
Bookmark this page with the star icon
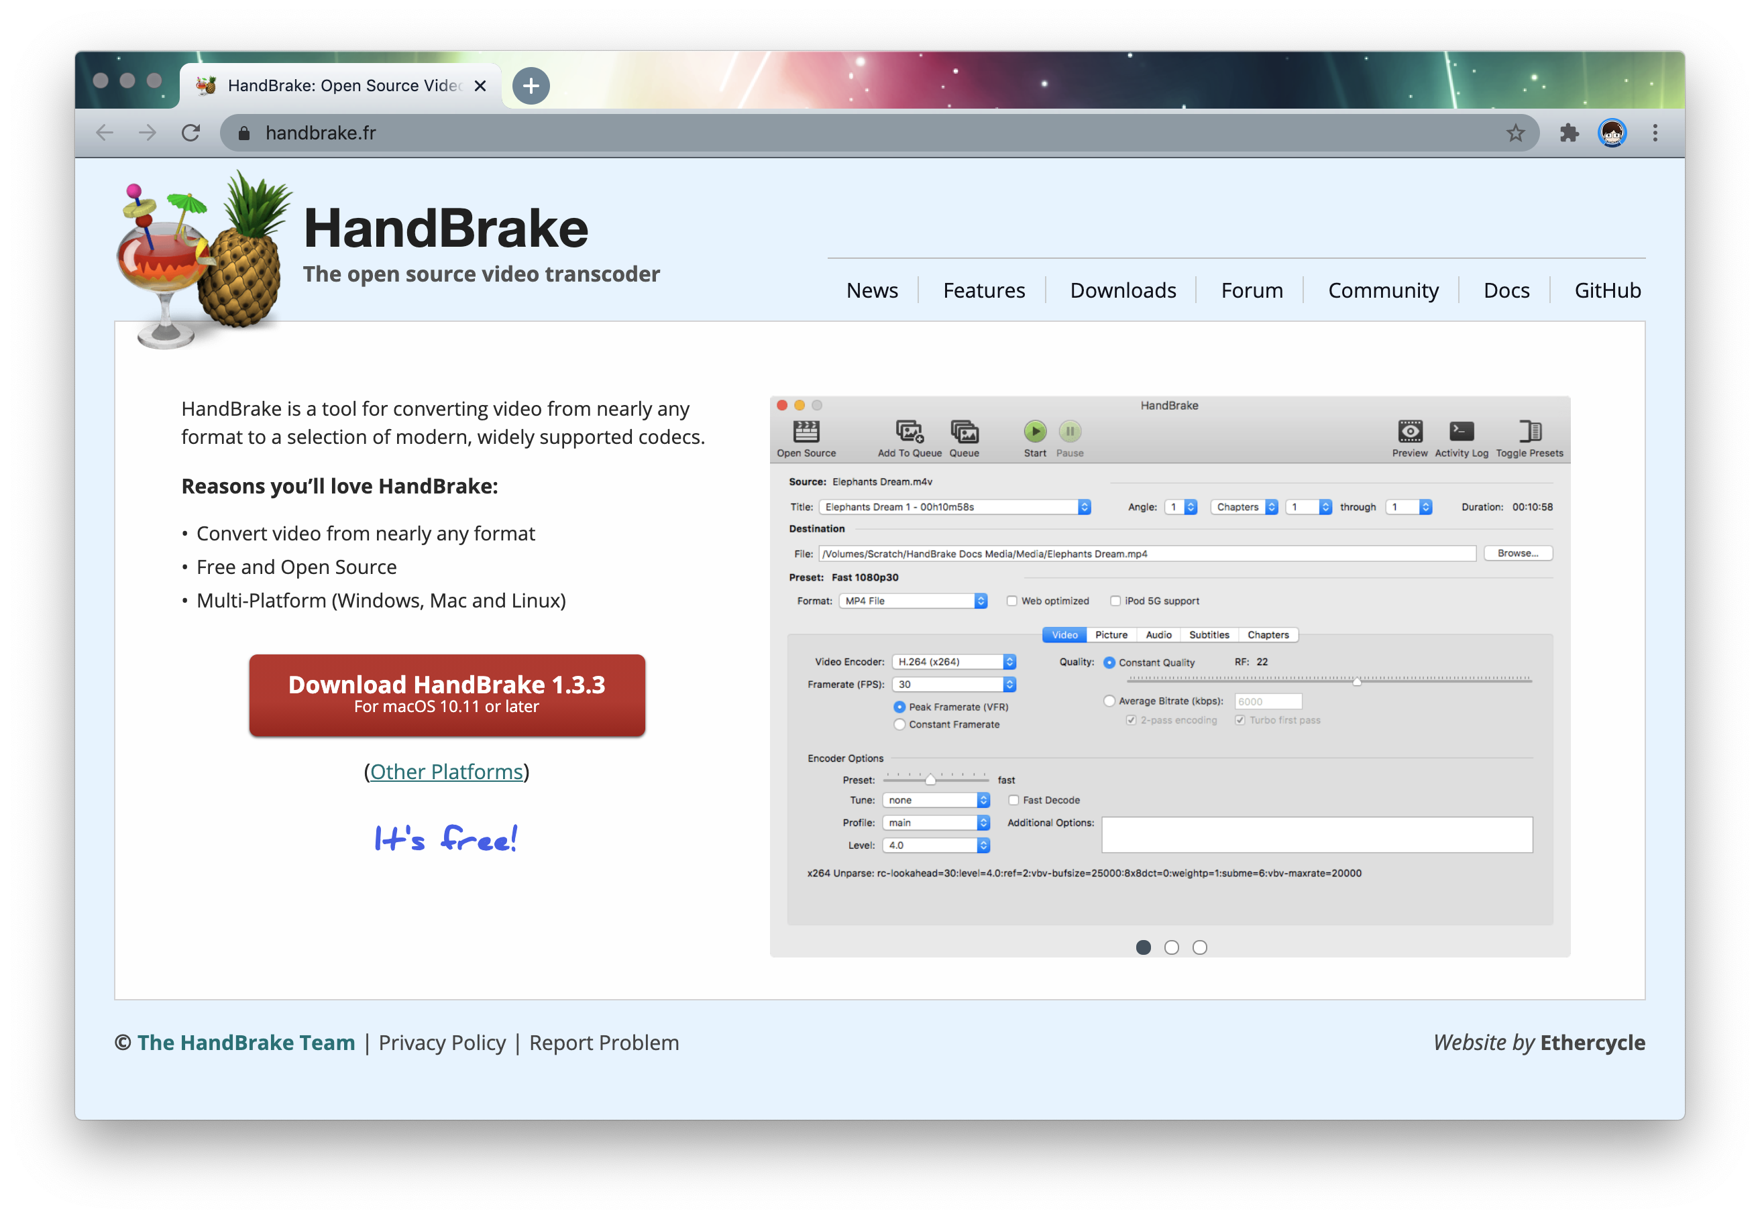pyautogui.click(x=1515, y=133)
